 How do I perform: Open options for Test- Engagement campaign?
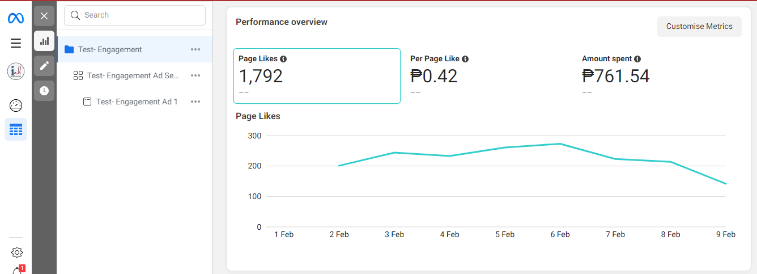click(x=195, y=49)
